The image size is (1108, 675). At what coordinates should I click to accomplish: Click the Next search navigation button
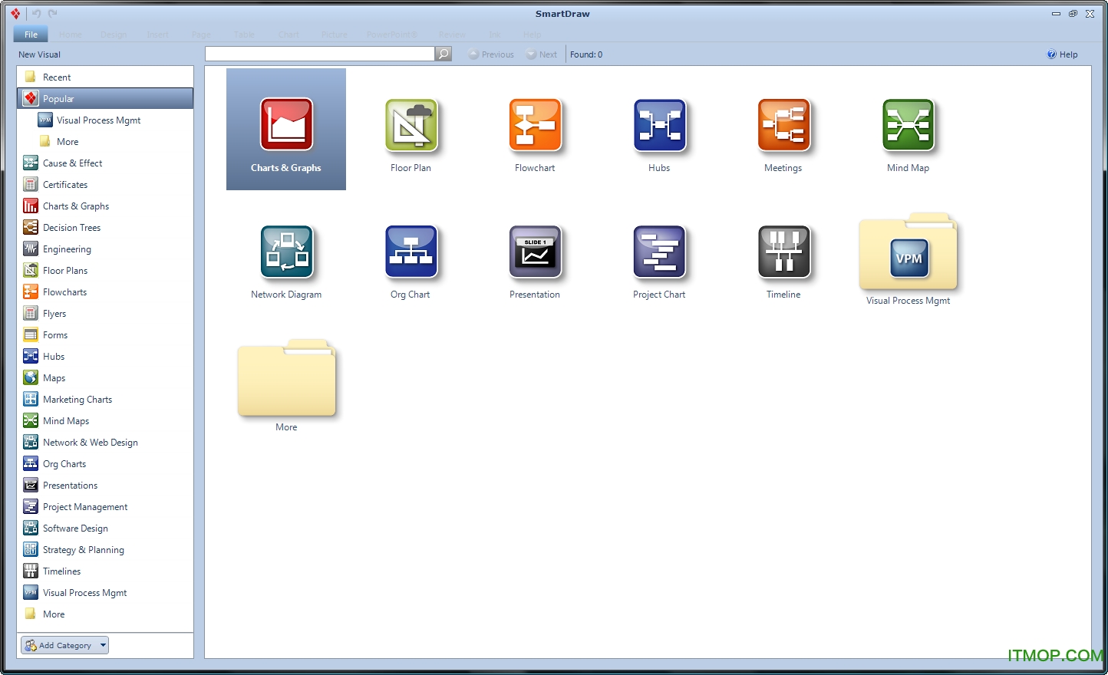pyautogui.click(x=542, y=54)
